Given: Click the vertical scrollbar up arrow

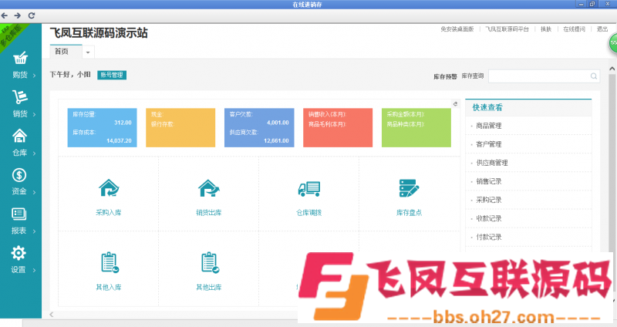Looking at the screenshot, I should [612, 69].
